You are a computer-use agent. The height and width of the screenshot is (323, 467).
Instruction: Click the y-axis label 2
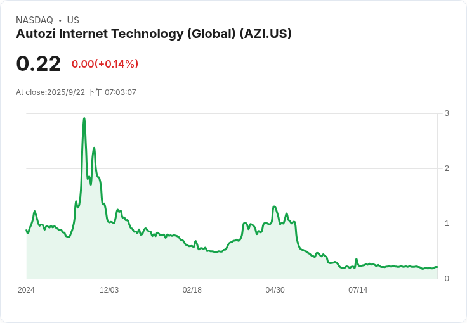click(447, 168)
